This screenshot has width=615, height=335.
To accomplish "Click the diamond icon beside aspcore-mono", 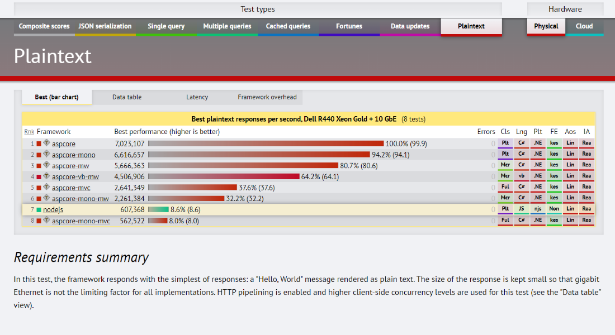I will click(x=46, y=154).
